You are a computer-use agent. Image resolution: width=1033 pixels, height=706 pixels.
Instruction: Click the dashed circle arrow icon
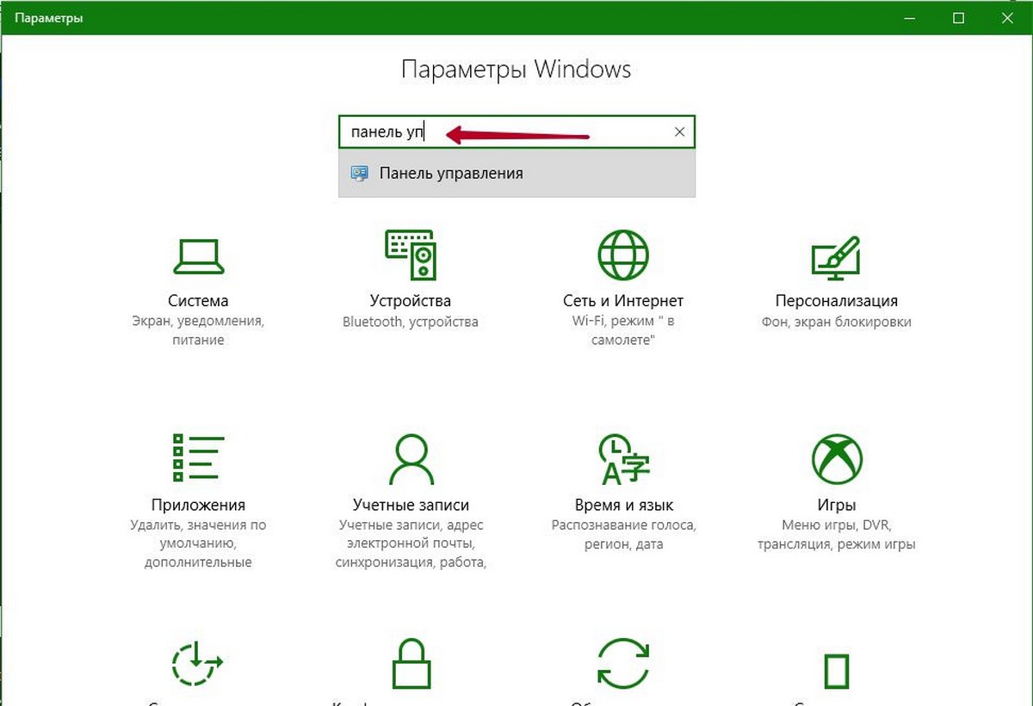coord(197,663)
